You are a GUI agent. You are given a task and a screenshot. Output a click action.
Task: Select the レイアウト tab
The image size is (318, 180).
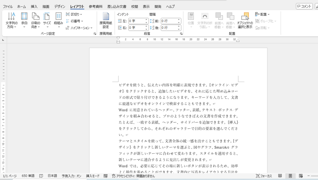[x=77, y=7]
